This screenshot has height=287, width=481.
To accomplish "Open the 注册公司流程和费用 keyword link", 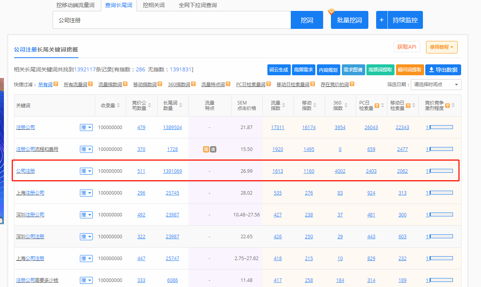I will pos(37,149).
